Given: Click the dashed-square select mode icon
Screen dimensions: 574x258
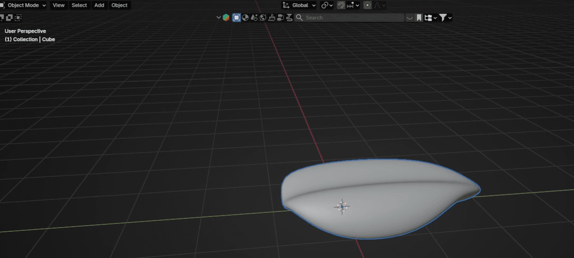Looking at the screenshot, I should (x=18, y=18).
